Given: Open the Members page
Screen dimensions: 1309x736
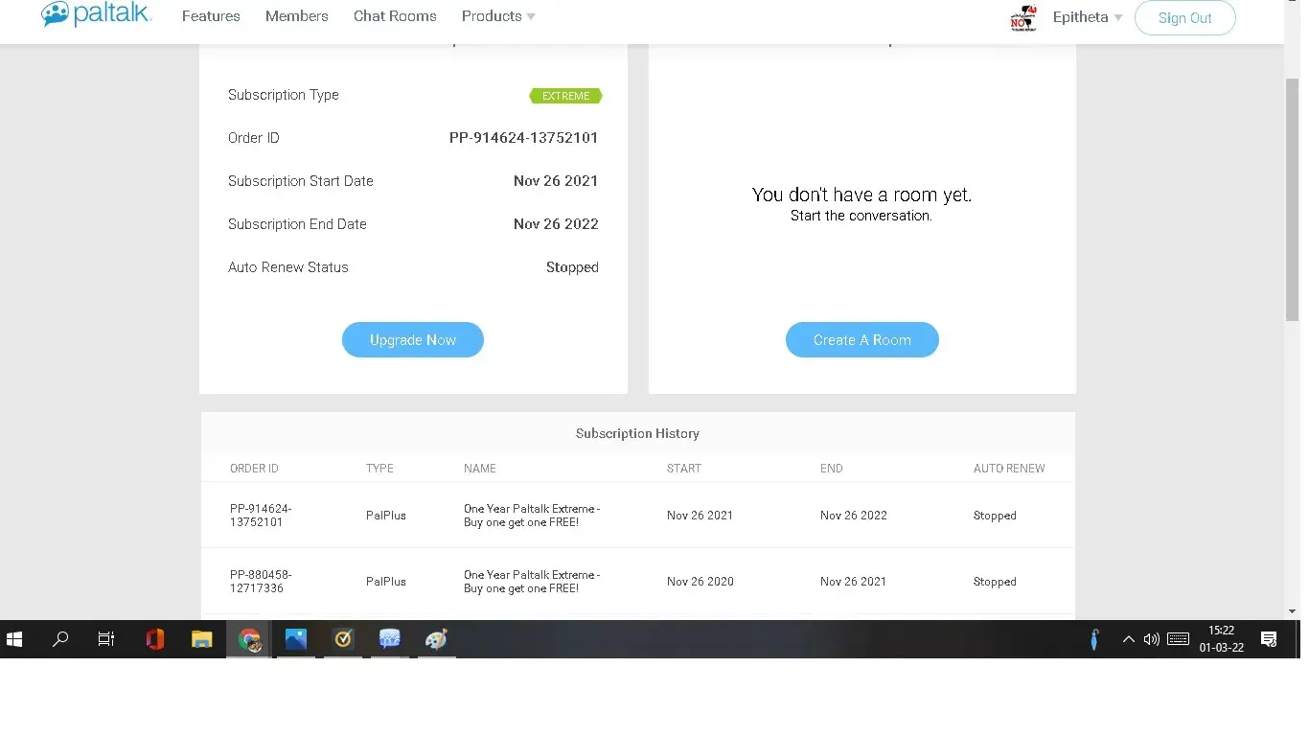Looking at the screenshot, I should pos(297,16).
